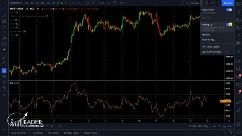Image resolution: width=242 pixels, height=136 pixels.
Task: Expand the timeframe list dropdown arrow
Action: 69,3
